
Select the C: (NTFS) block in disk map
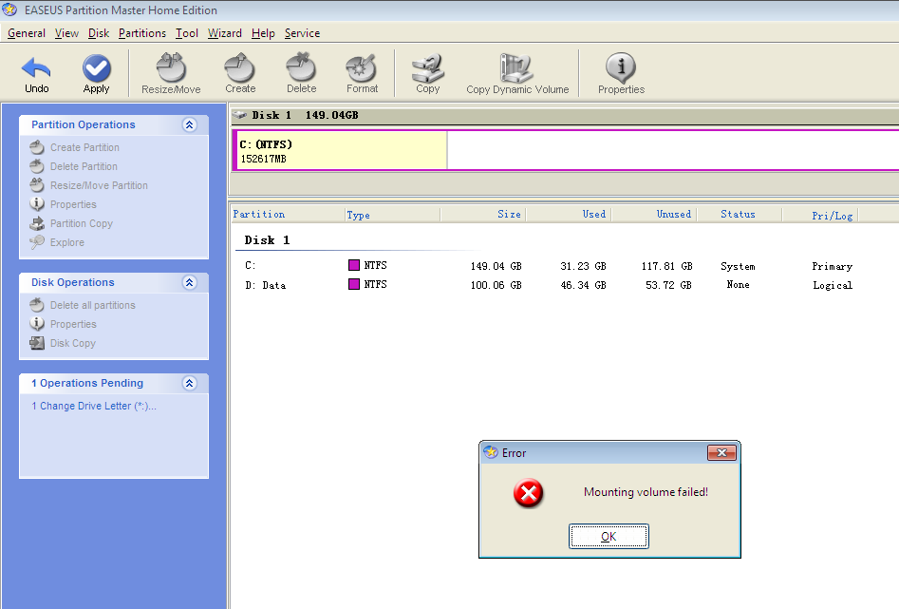tap(341, 150)
